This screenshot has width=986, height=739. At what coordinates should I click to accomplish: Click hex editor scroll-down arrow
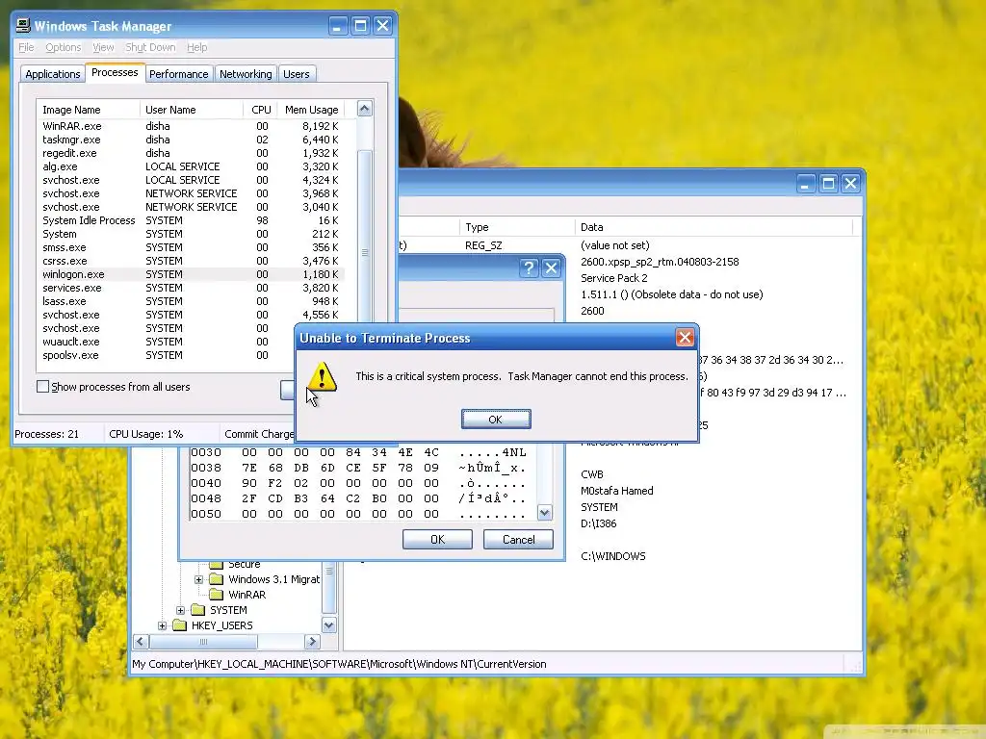coord(545,513)
